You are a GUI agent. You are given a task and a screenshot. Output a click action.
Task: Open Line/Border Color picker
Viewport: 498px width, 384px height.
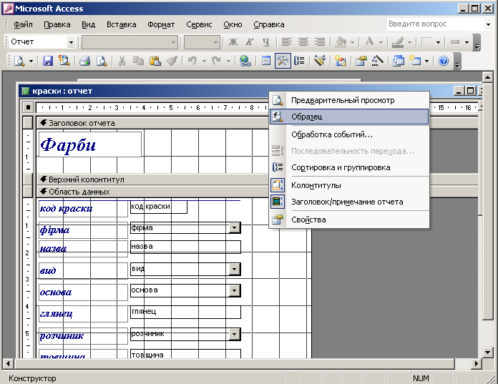pyautogui.click(x=398, y=41)
